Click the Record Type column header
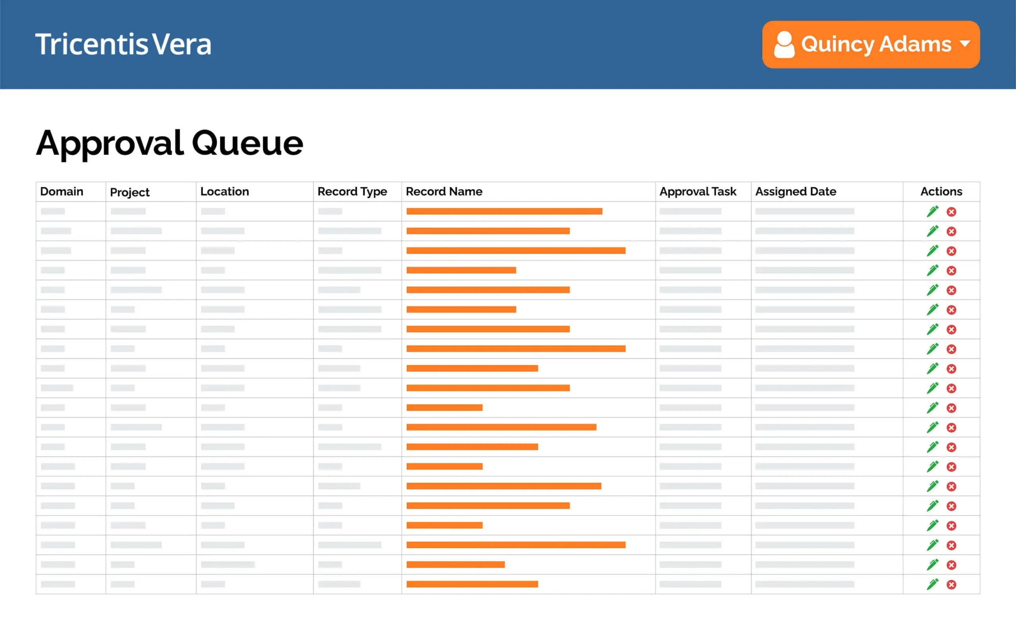 (352, 191)
